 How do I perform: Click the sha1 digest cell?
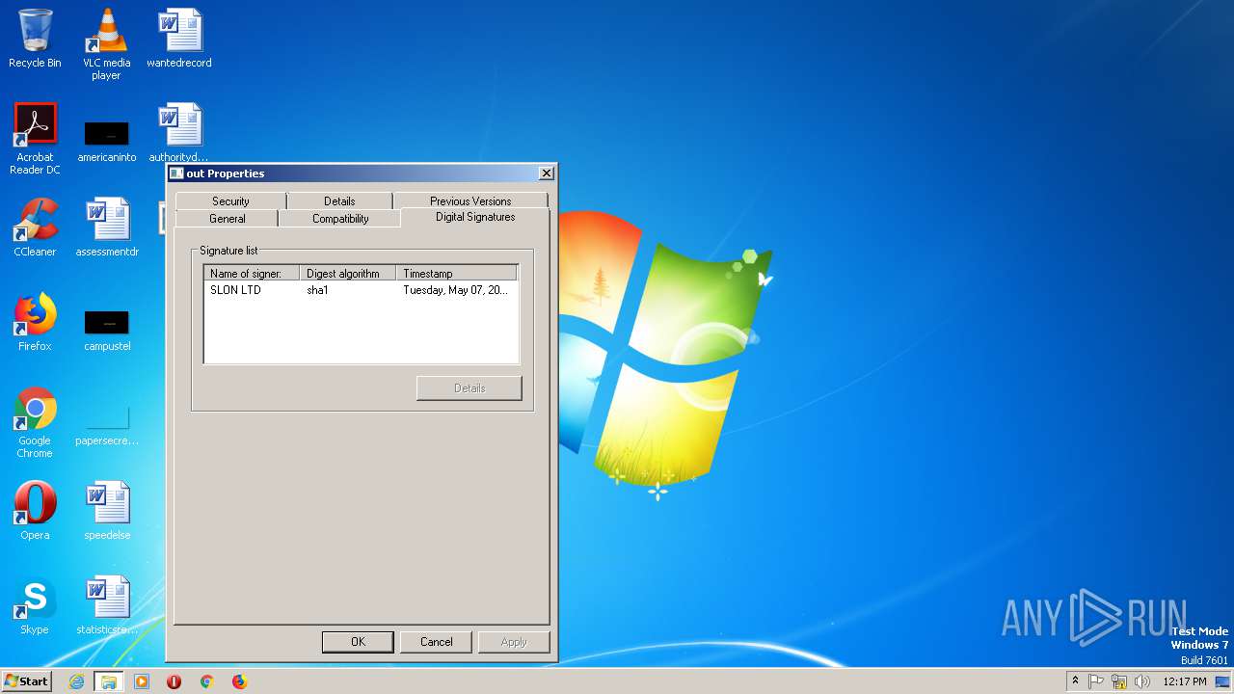click(317, 290)
